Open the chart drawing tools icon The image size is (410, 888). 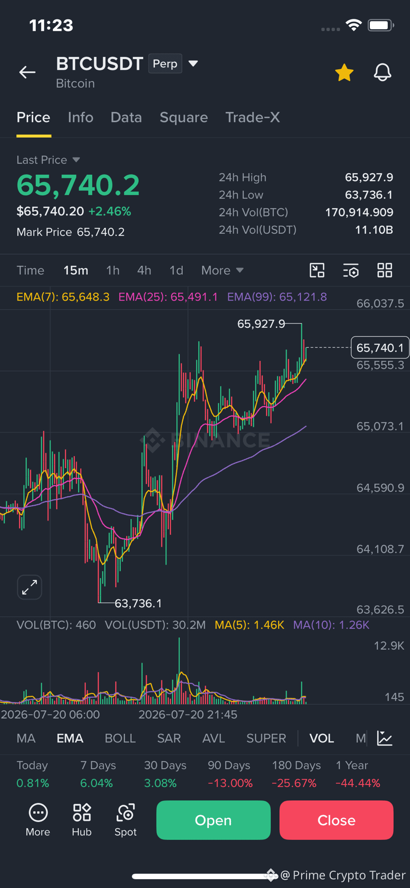coord(317,270)
